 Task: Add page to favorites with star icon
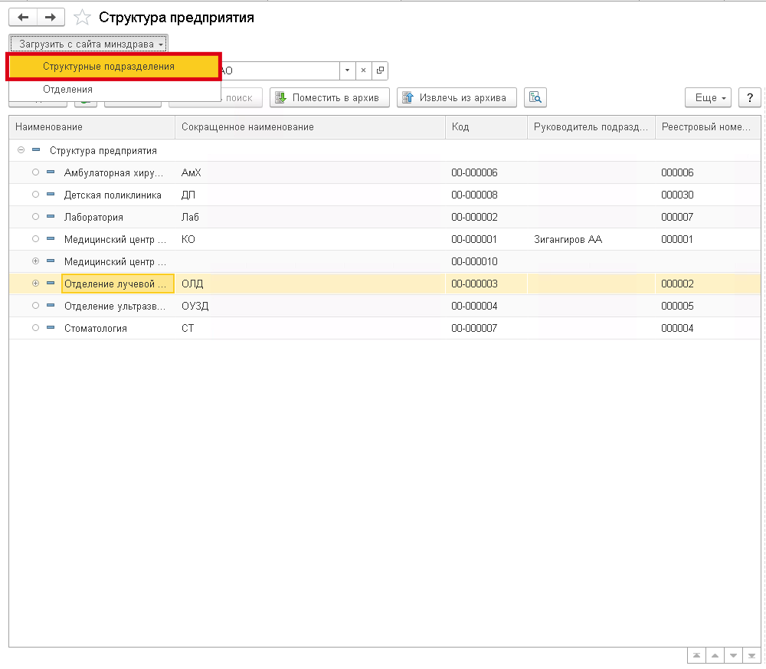(x=82, y=18)
